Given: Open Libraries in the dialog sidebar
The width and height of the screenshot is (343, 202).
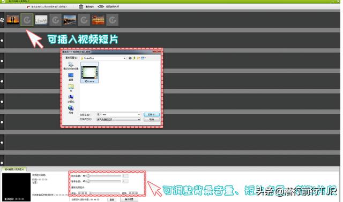Looking at the screenshot, I should pyautogui.click(x=71, y=88).
